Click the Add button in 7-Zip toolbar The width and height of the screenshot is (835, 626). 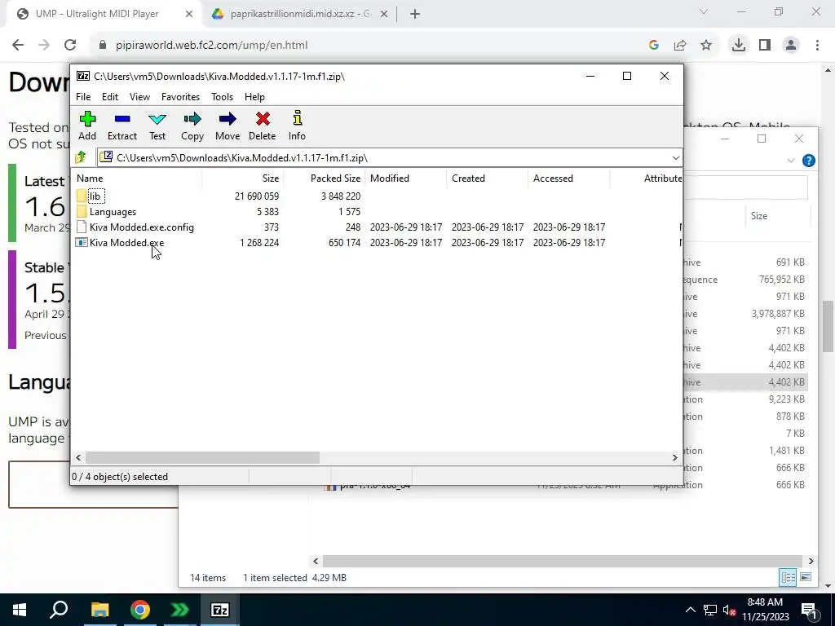(87, 126)
